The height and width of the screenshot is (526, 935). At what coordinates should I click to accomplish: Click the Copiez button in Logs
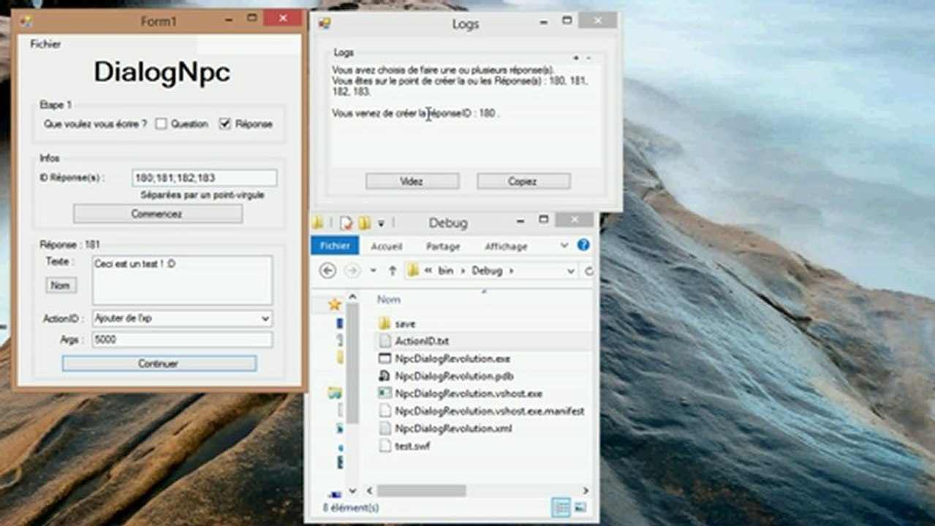(523, 181)
